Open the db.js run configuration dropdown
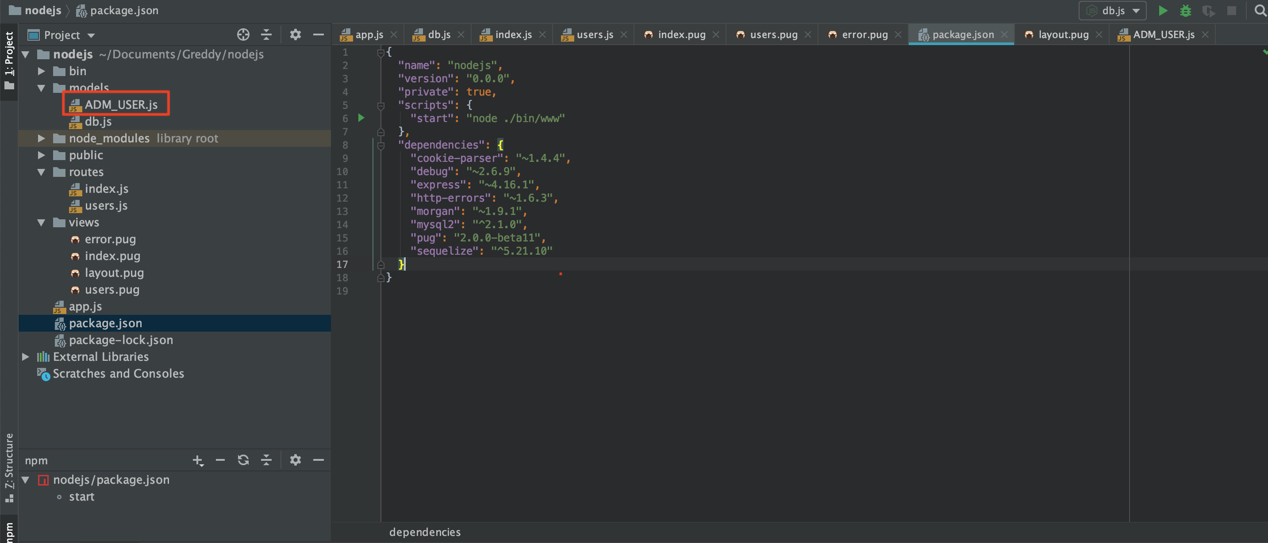The width and height of the screenshot is (1268, 543). click(x=1112, y=10)
